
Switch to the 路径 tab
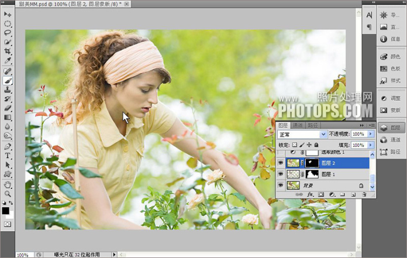[x=312, y=125]
